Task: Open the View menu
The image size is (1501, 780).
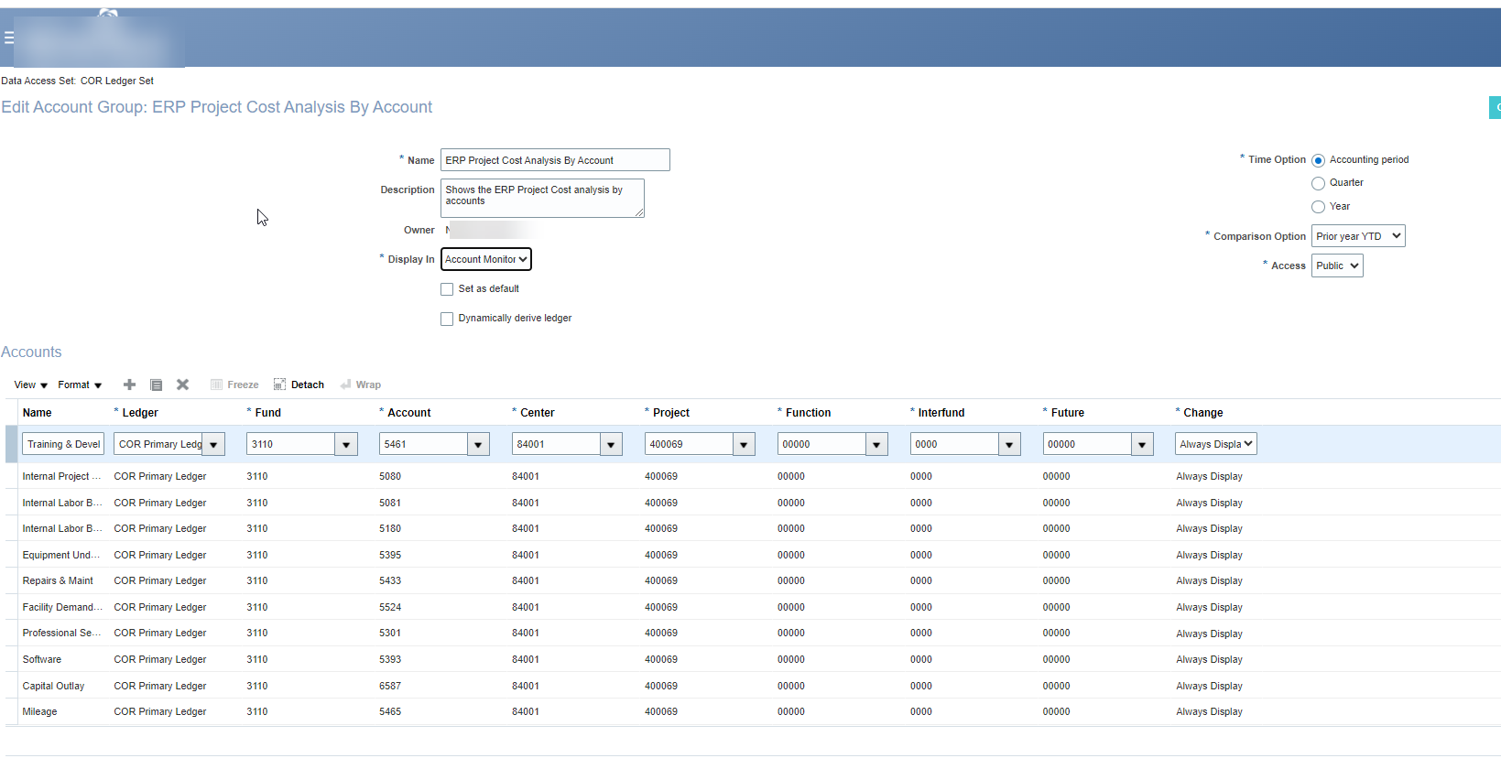Action: (x=30, y=385)
